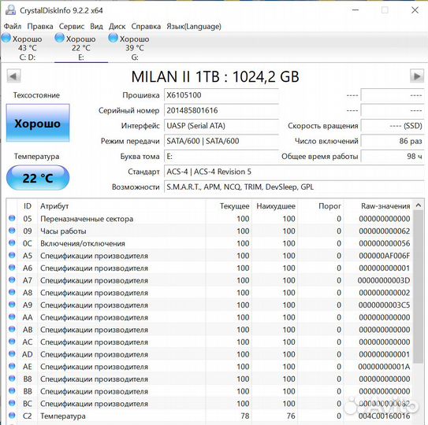
Task: Select the Часы работы attribute text
Action: [63, 231]
